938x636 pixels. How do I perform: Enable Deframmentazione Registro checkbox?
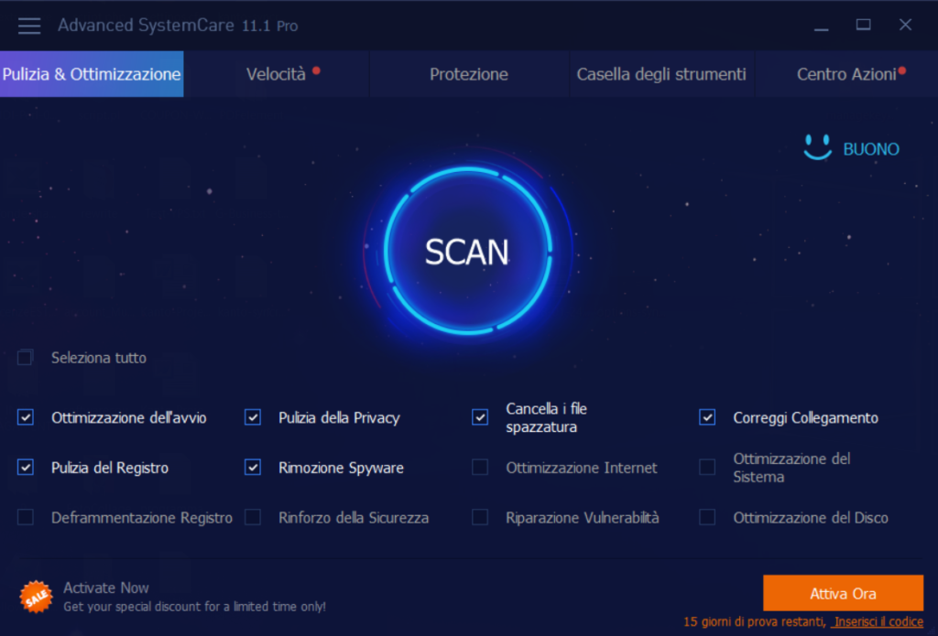pyautogui.click(x=25, y=517)
